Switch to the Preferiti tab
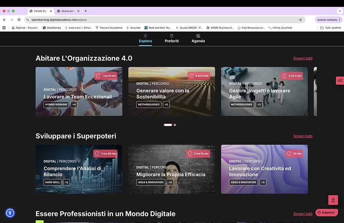 172,38
